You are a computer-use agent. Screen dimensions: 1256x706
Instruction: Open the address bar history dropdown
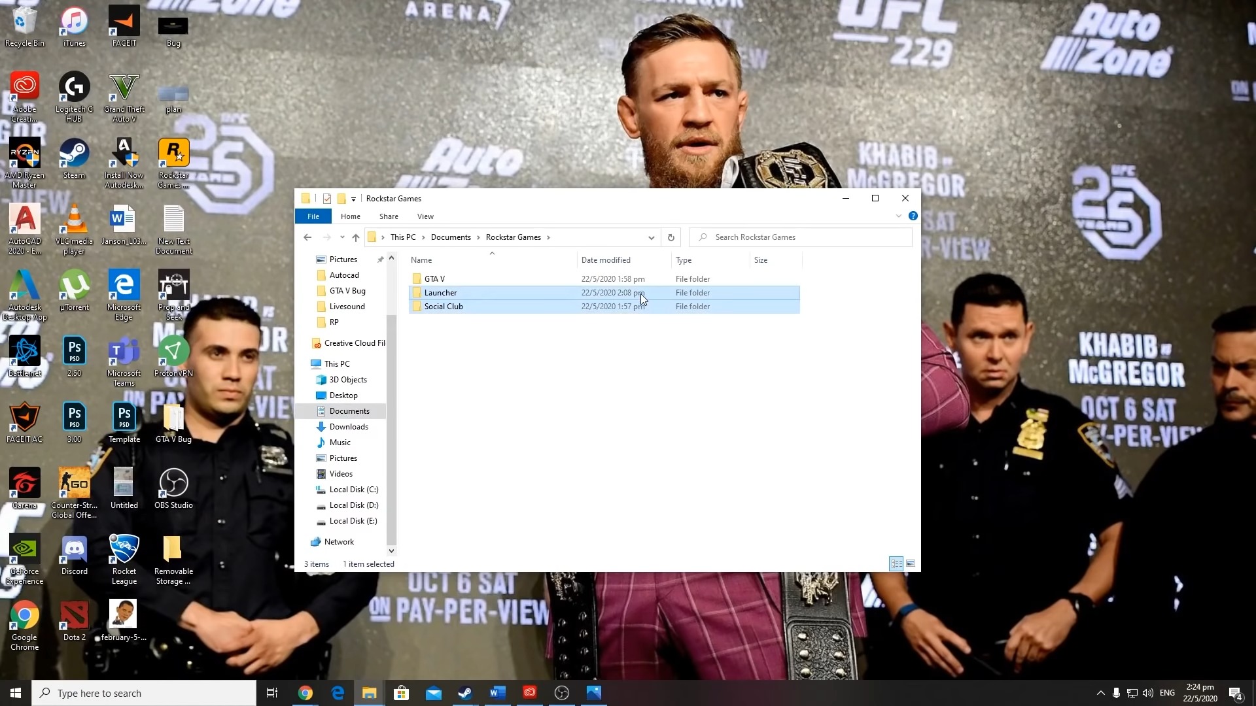[651, 237]
